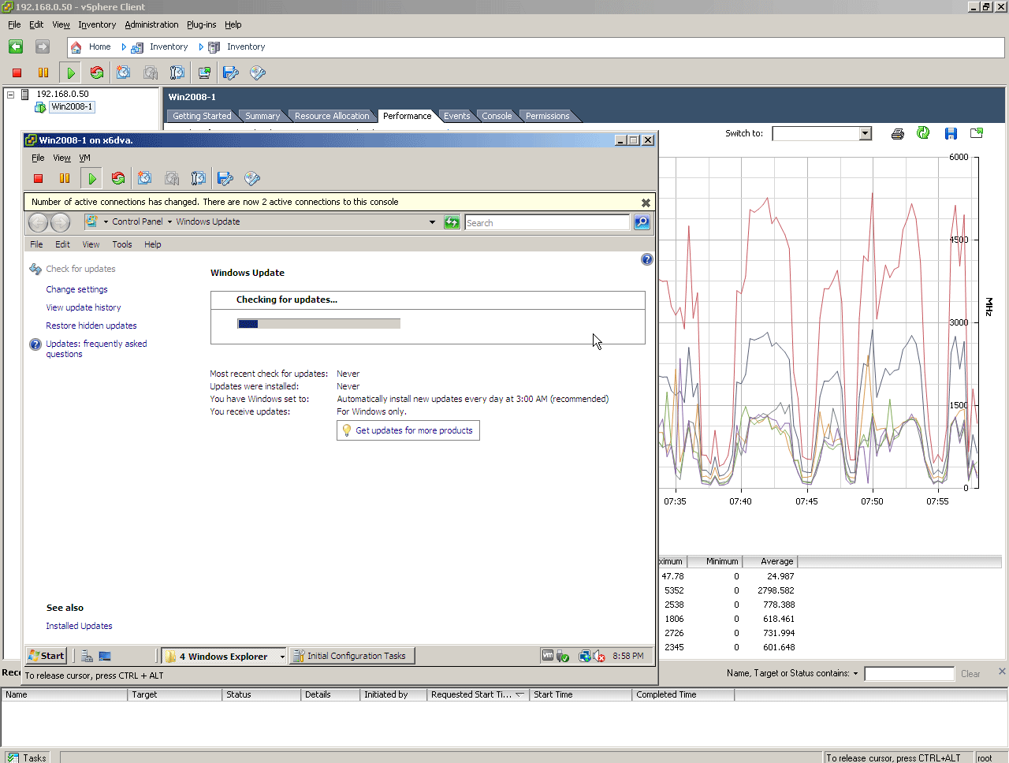Take a snapshot from the main vSphere toolbar

click(124, 73)
